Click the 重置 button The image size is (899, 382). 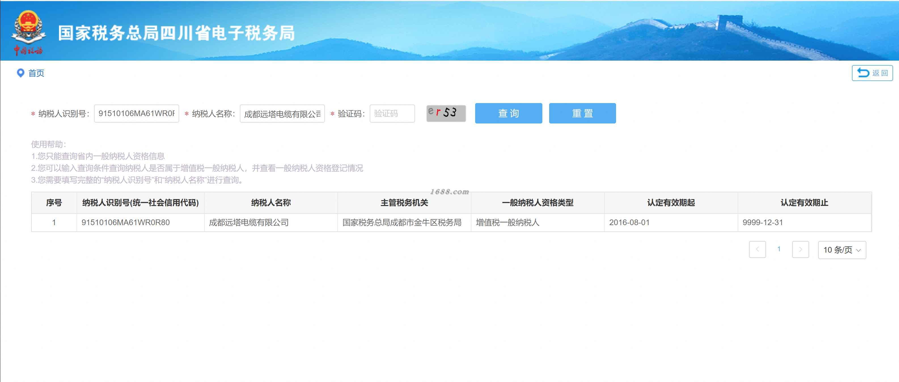pyautogui.click(x=583, y=113)
